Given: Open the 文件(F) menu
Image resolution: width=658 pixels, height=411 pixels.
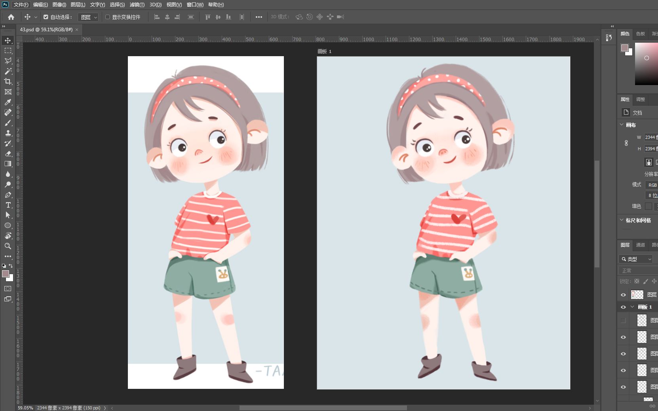Looking at the screenshot, I should coord(21,5).
